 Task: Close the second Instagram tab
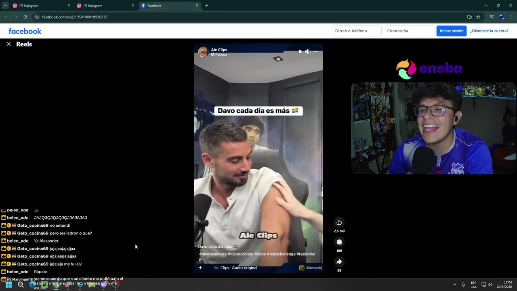(133, 6)
